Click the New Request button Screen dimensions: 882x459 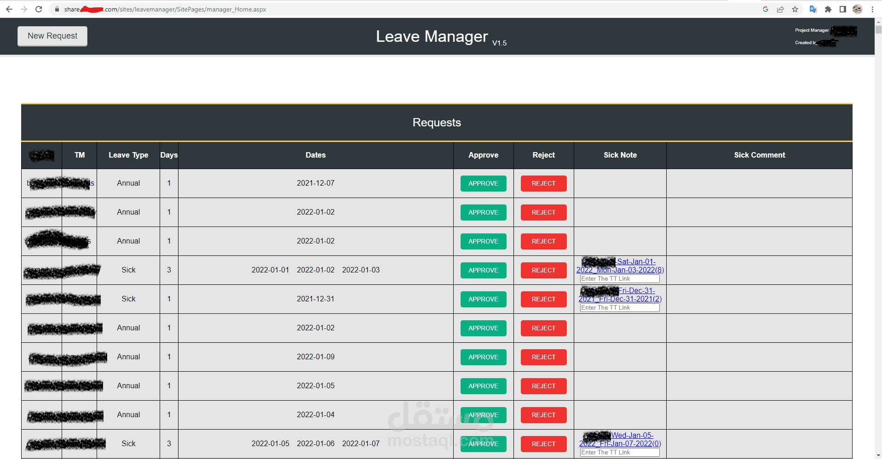point(52,36)
